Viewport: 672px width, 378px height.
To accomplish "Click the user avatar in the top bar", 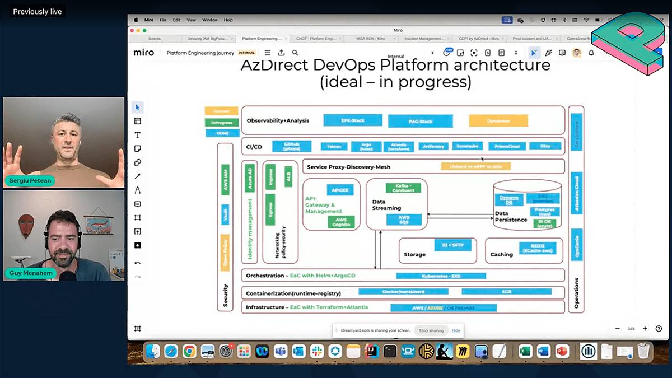I will point(577,53).
